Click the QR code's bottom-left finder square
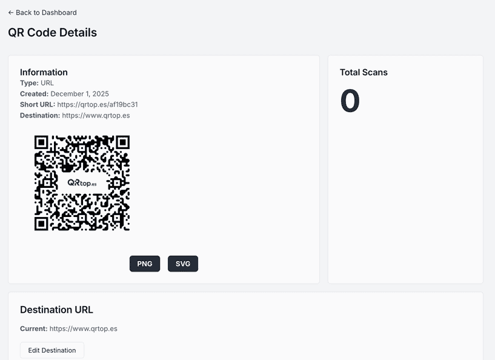 41,224
